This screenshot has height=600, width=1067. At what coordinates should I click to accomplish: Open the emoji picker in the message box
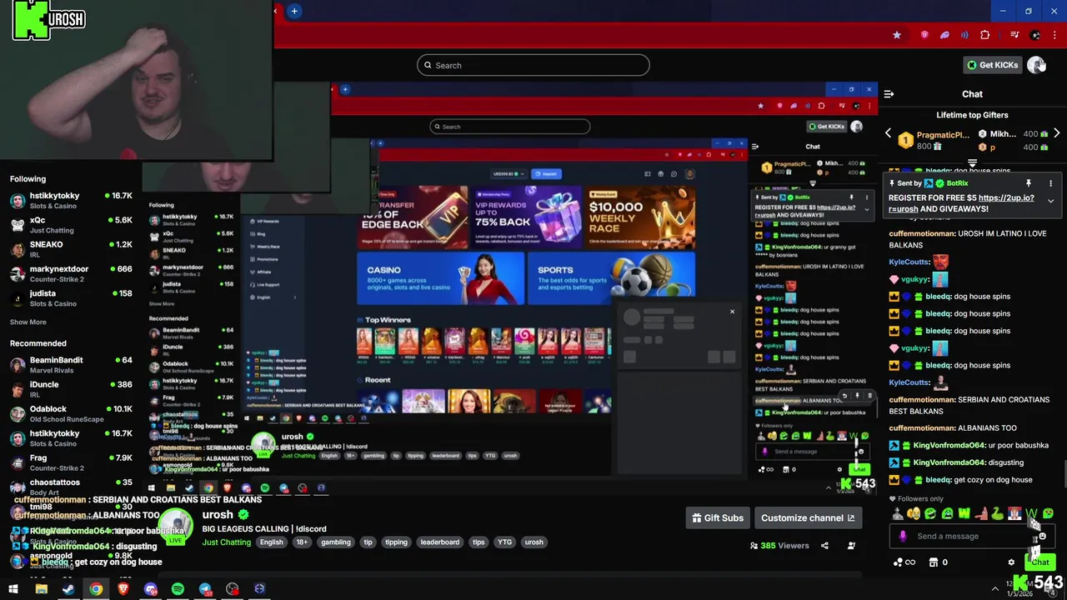(x=1042, y=537)
